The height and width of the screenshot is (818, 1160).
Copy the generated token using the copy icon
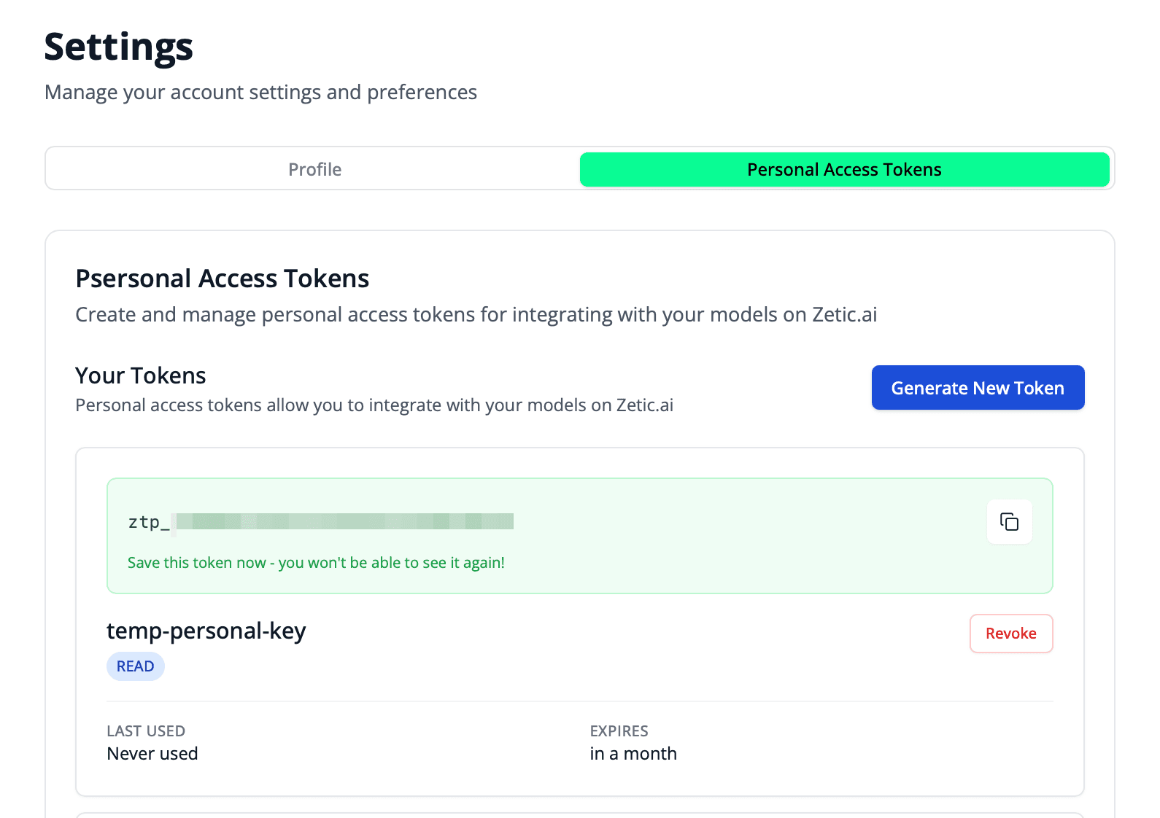point(1009,522)
